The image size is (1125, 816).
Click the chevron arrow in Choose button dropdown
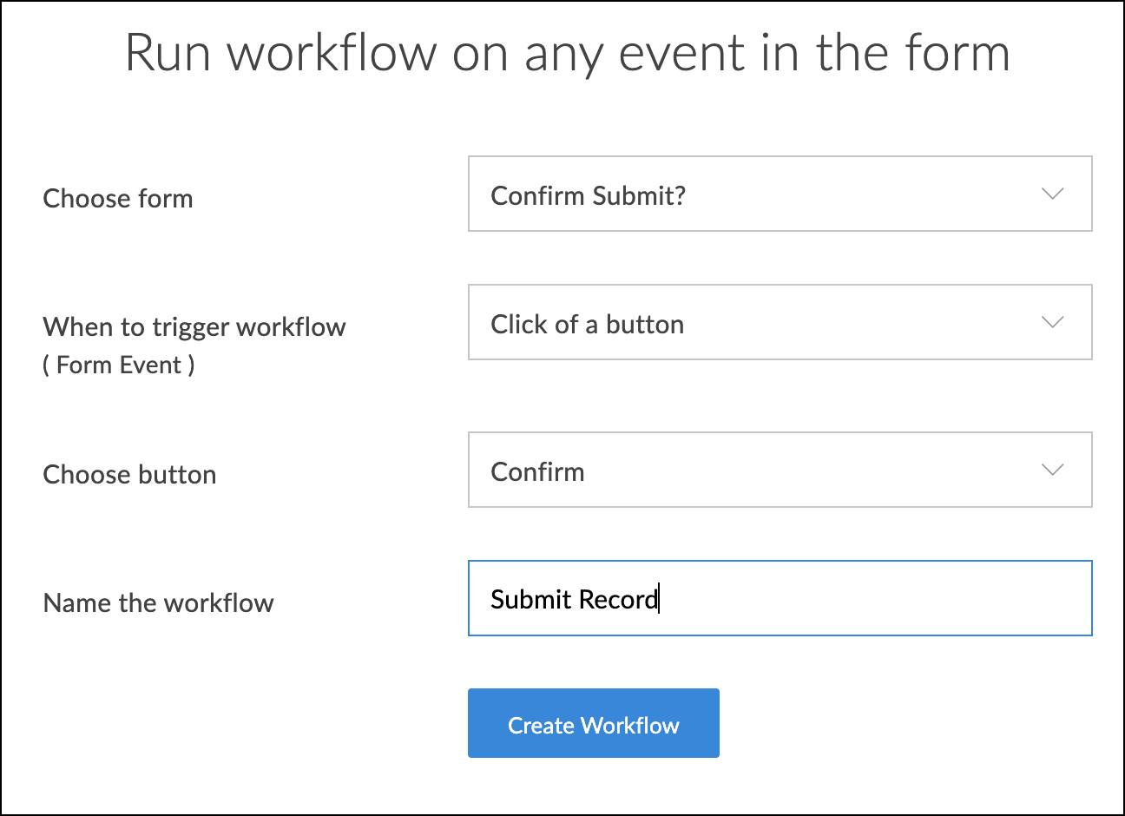click(x=1052, y=470)
